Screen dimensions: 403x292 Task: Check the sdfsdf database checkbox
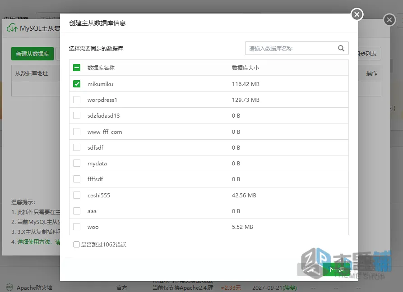[77, 147]
